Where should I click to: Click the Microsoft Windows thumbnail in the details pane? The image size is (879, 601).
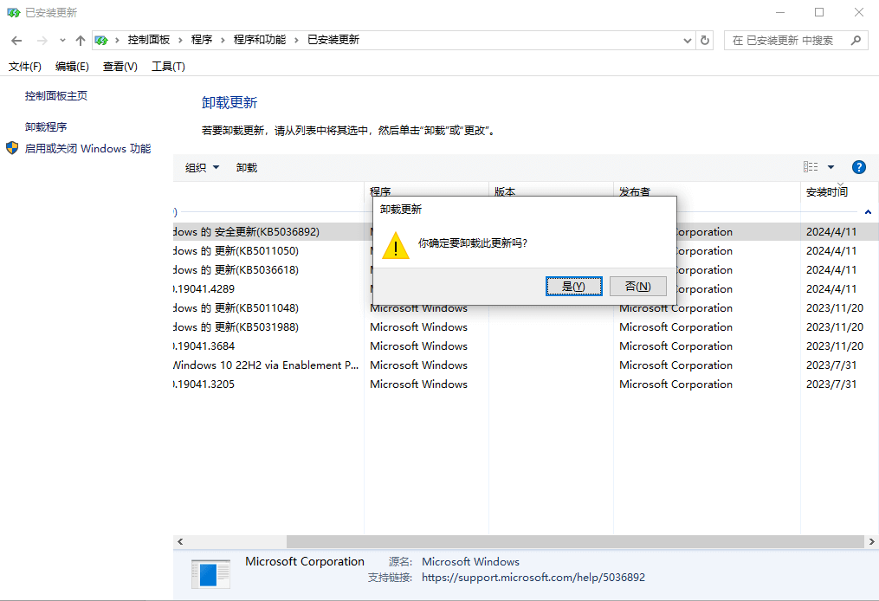click(210, 572)
